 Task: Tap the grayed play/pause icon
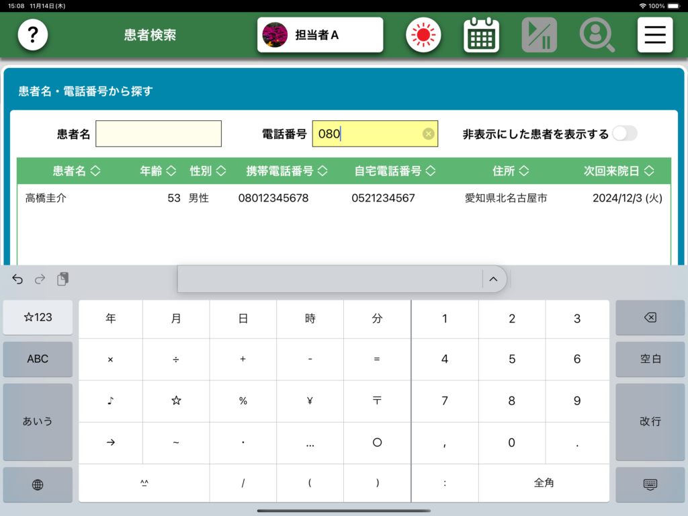click(539, 35)
